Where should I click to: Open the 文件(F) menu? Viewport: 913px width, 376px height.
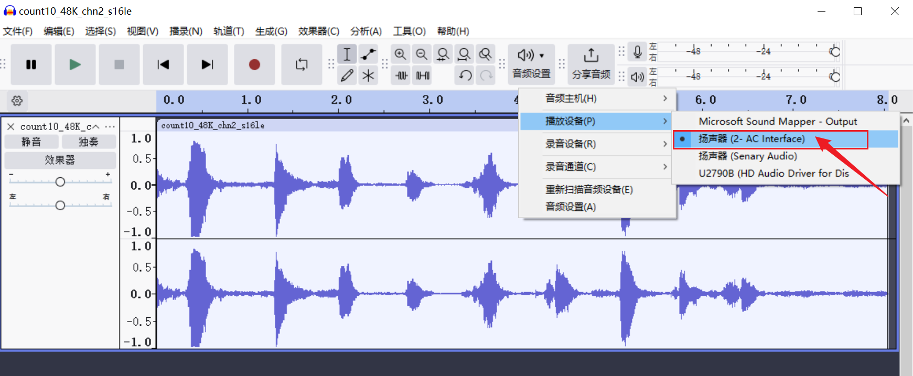click(18, 31)
